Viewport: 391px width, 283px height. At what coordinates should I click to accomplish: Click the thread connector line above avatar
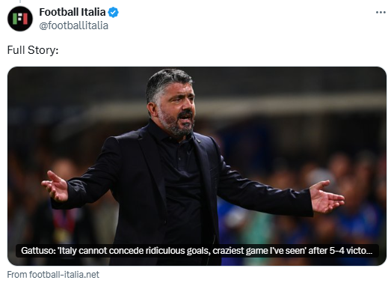20,1
